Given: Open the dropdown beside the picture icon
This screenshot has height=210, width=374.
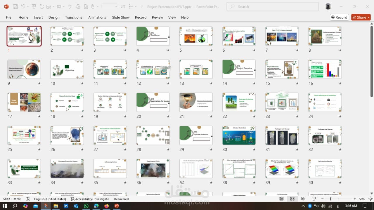Looking at the screenshot, I should click(x=54, y=6).
